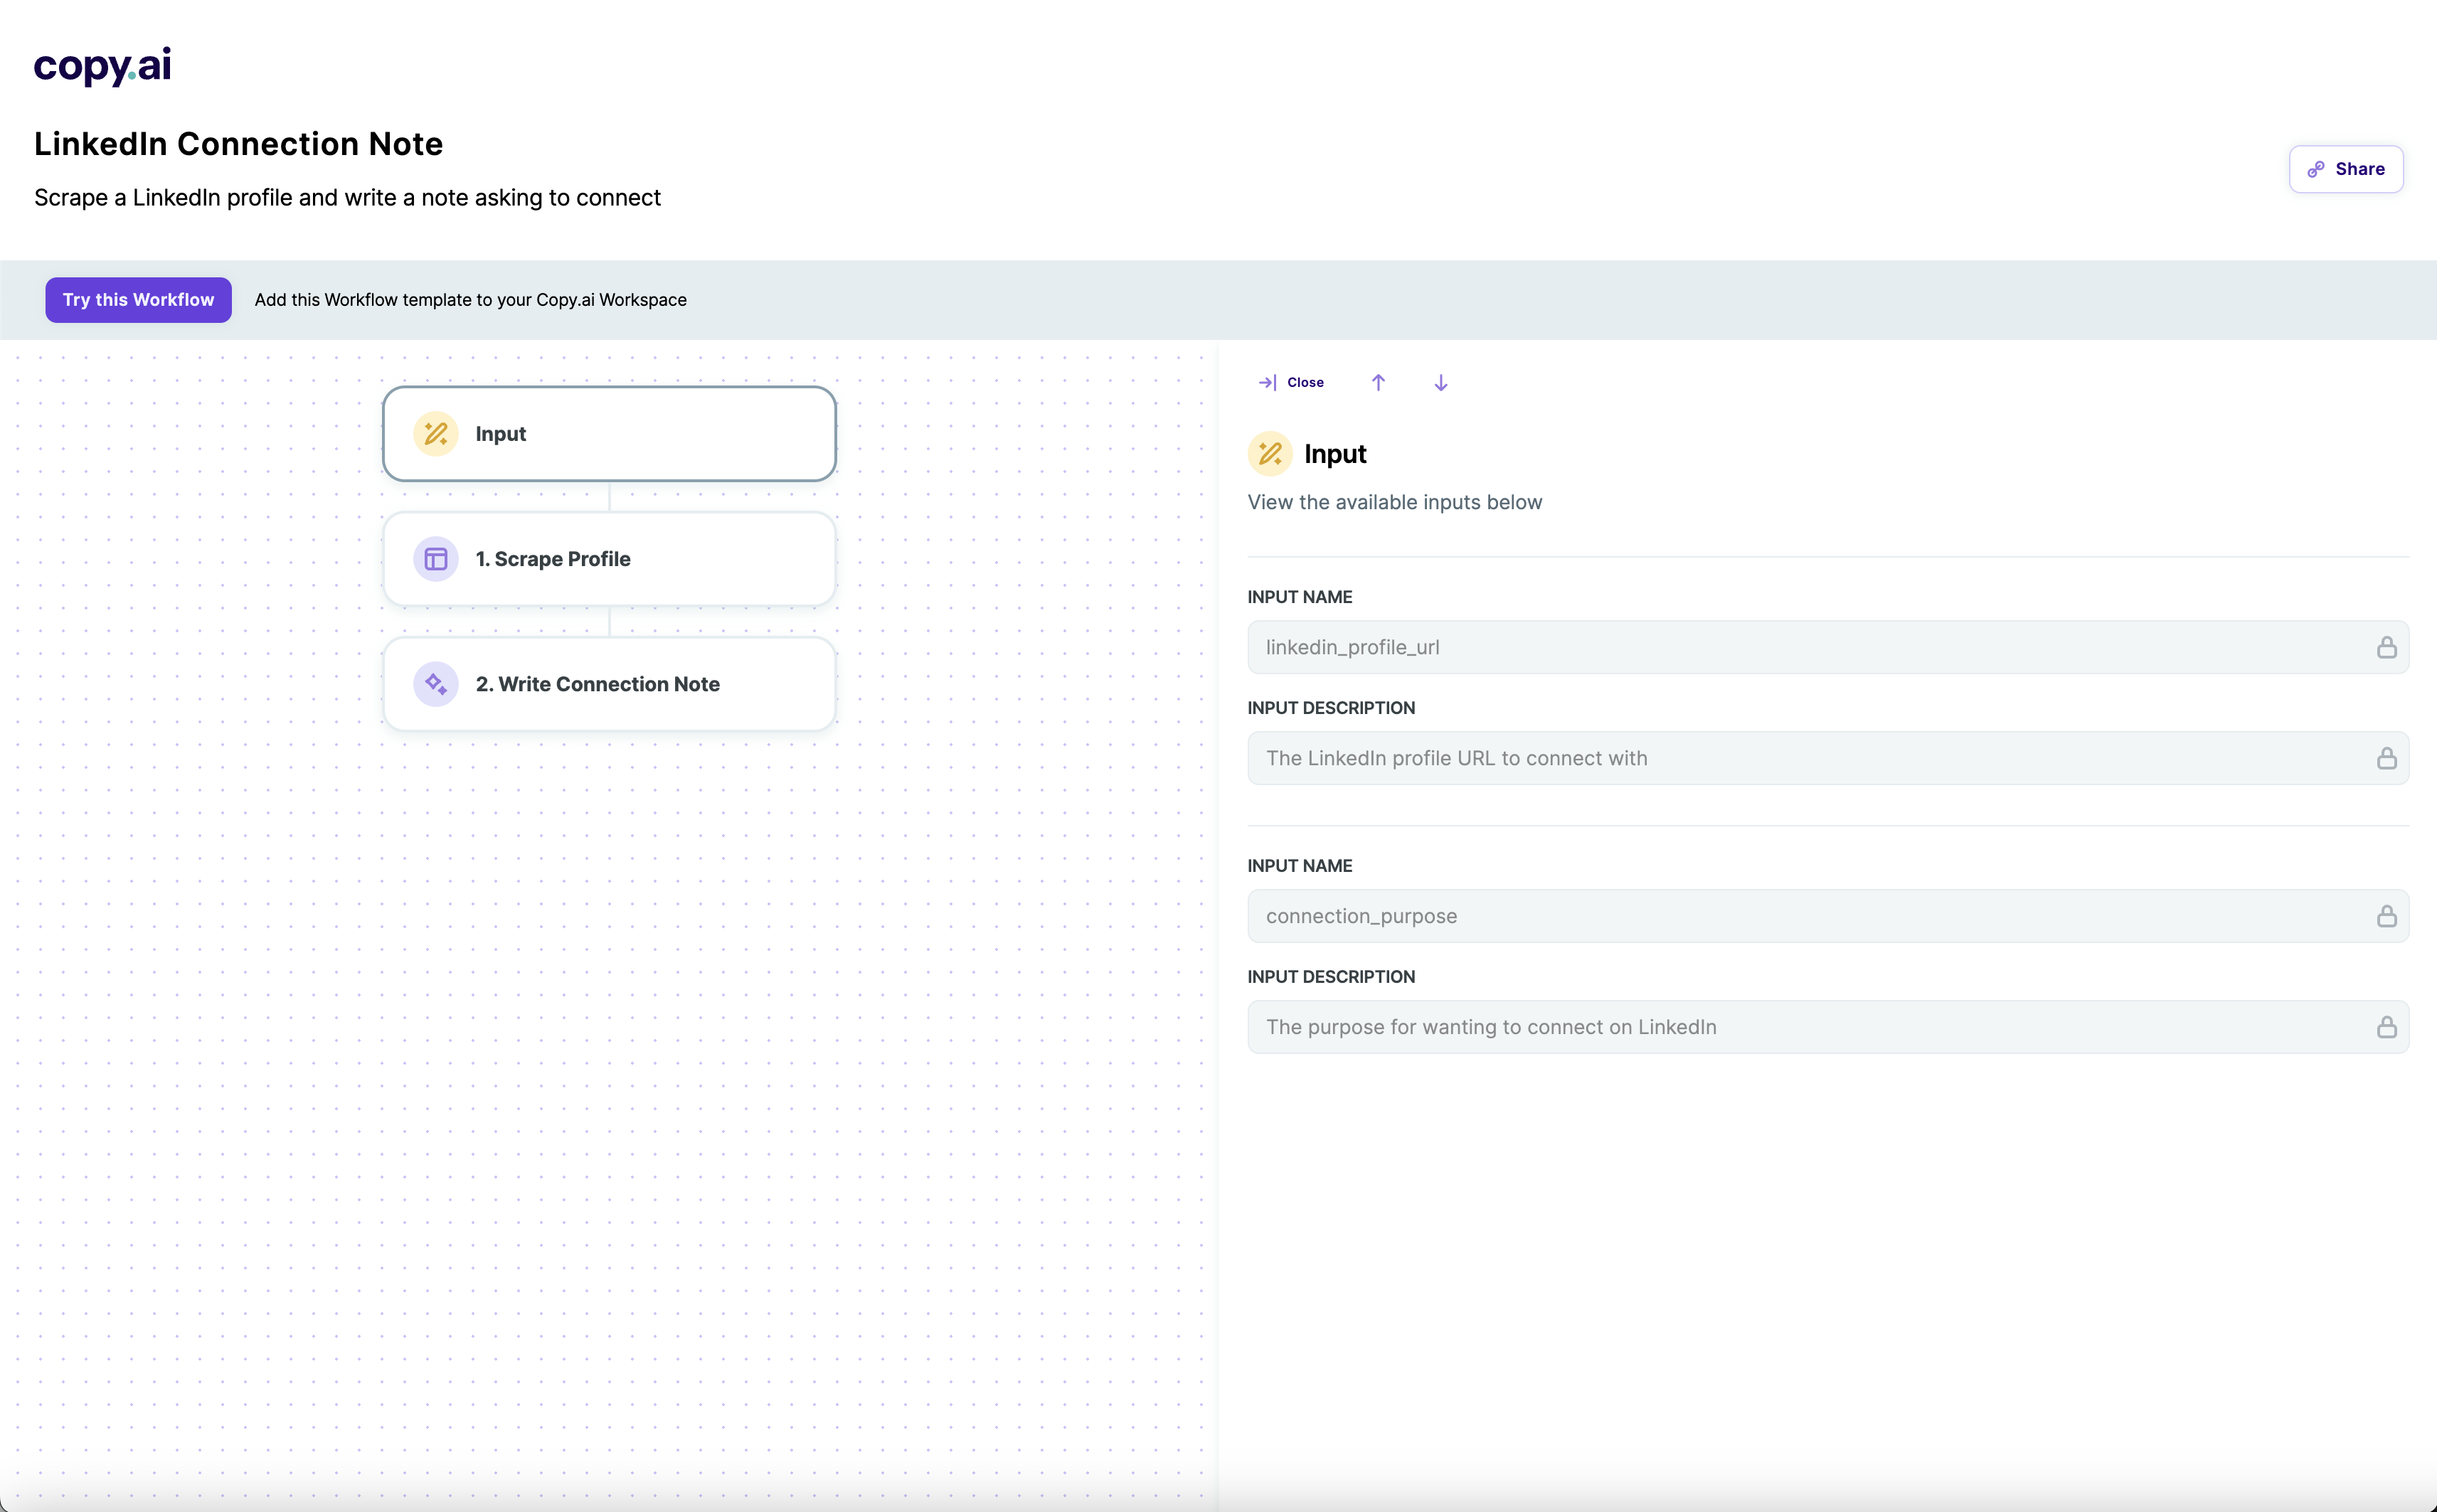Click the copy.ai logo

pos(103,66)
